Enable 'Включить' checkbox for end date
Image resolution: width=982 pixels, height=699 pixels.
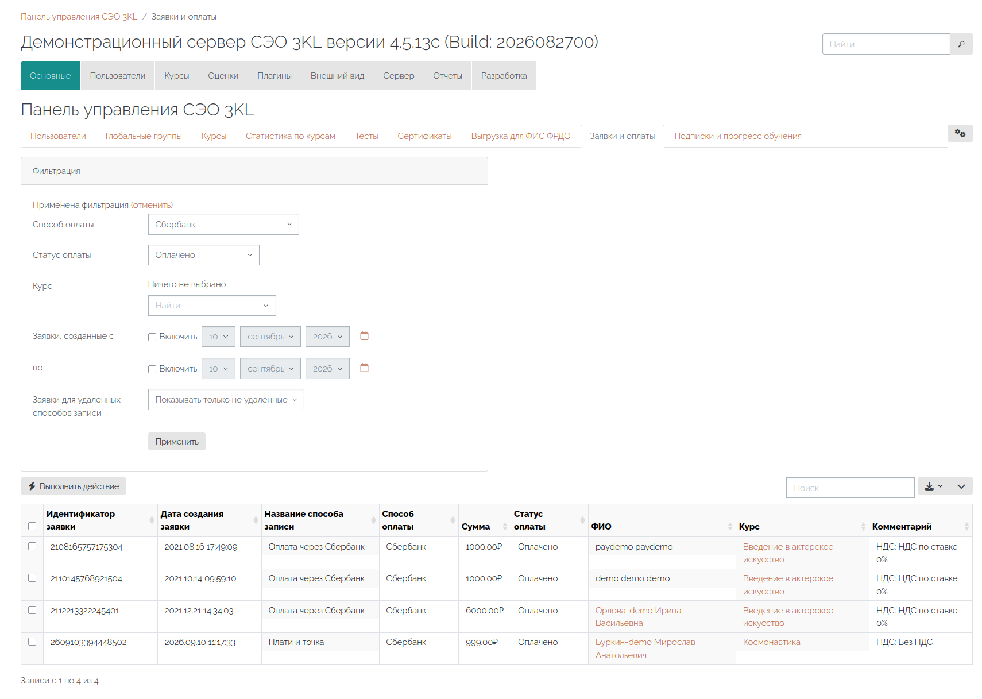(152, 369)
